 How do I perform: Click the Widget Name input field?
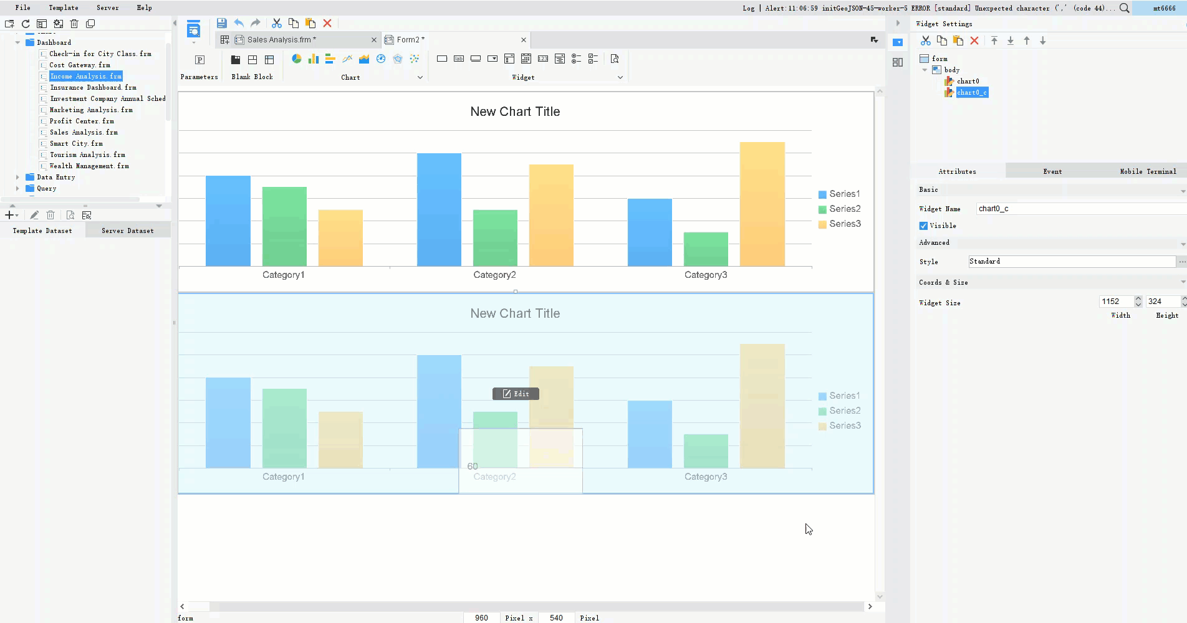pos(1081,209)
